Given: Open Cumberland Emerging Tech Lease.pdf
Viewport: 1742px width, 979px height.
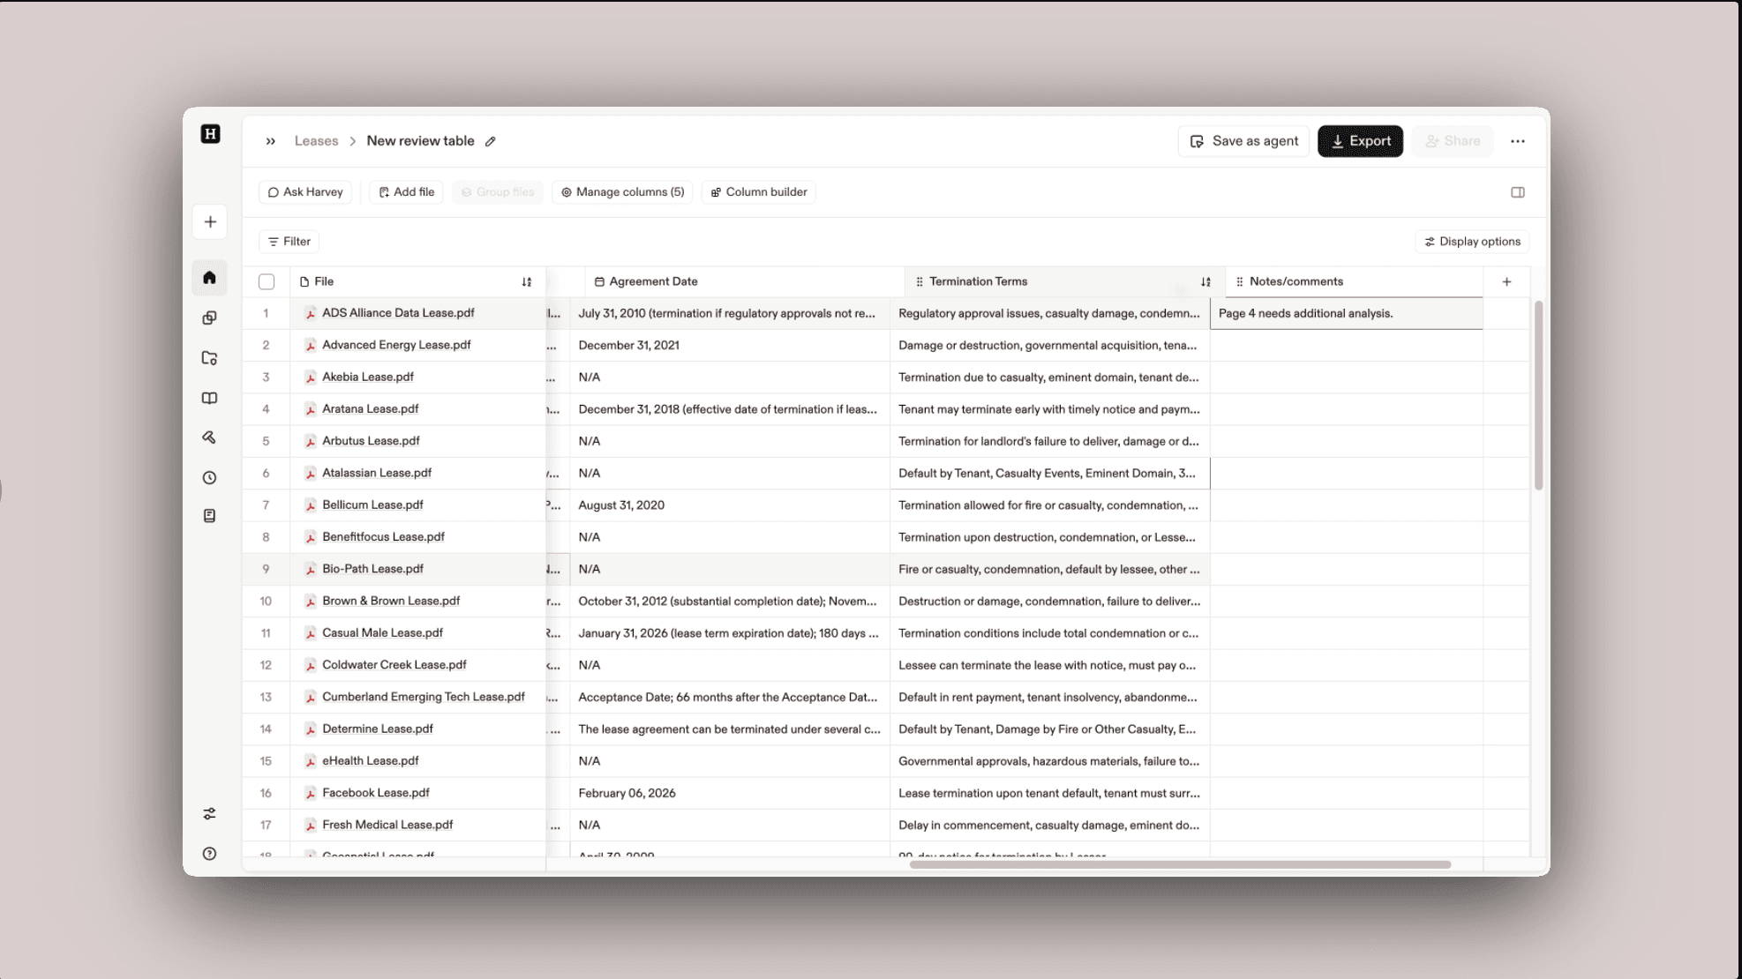Looking at the screenshot, I should coord(424,697).
